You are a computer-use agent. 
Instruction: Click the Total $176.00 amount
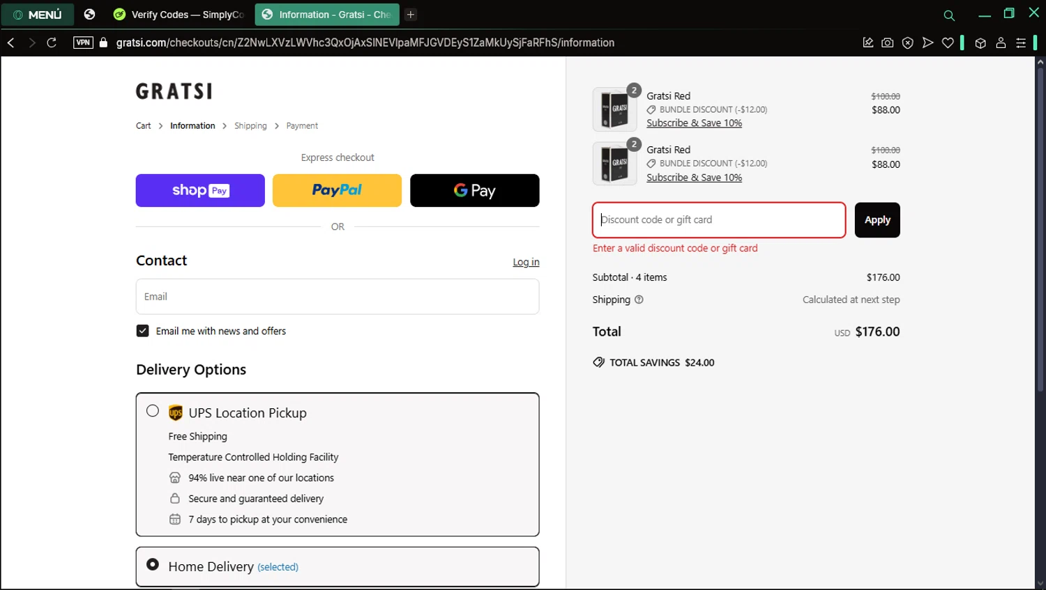coord(877,332)
